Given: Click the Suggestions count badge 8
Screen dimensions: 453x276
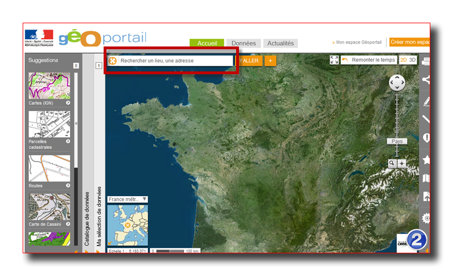Looking at the screenshot, I should (76, 66).
